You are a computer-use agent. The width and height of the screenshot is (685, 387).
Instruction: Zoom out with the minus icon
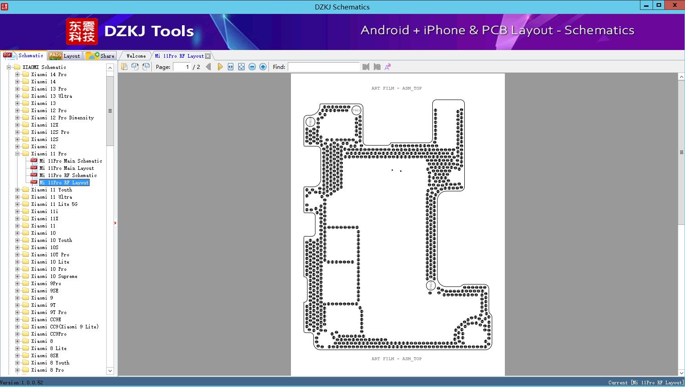point(252,67)
